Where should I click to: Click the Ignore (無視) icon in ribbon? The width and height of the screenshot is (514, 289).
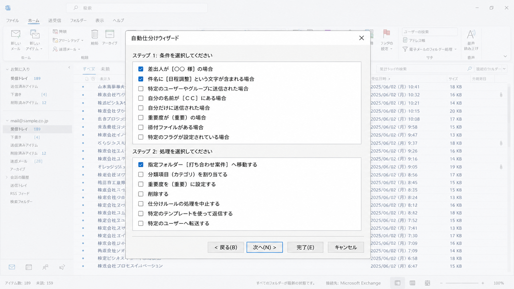tap(55, 31)
